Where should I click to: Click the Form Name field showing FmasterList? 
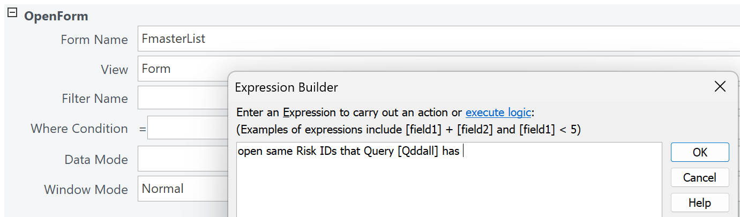429,39
